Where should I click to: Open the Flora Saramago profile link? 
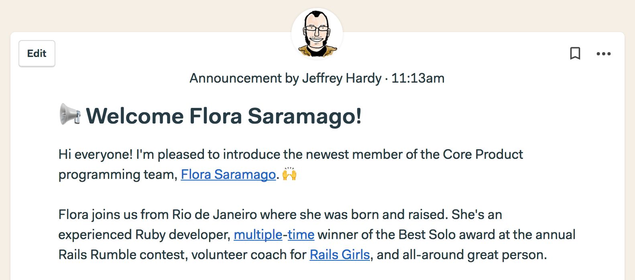coord(228,174)
